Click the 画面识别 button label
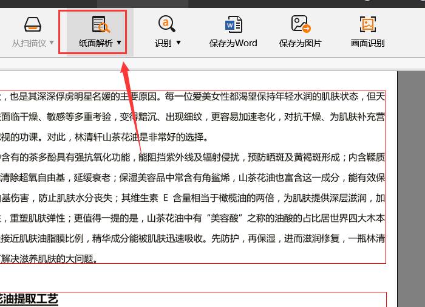The image size is (425, 307). click(x=368, y=43)
